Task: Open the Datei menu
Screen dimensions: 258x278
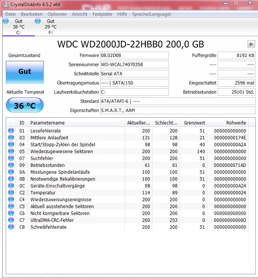Action: pyautogui.click(x=10, y=14)
